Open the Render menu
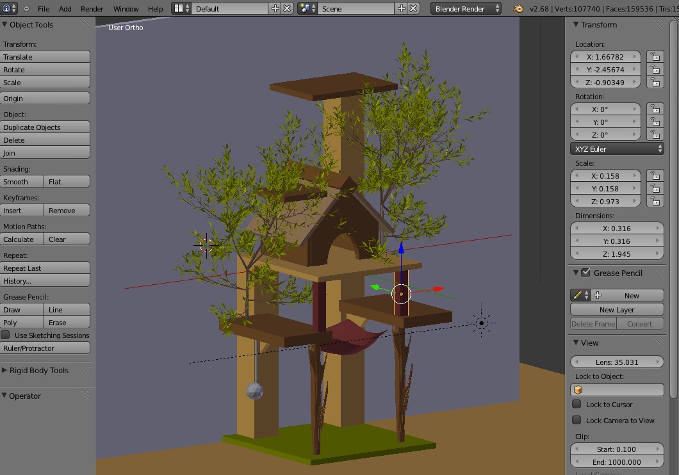 point(92,9)
